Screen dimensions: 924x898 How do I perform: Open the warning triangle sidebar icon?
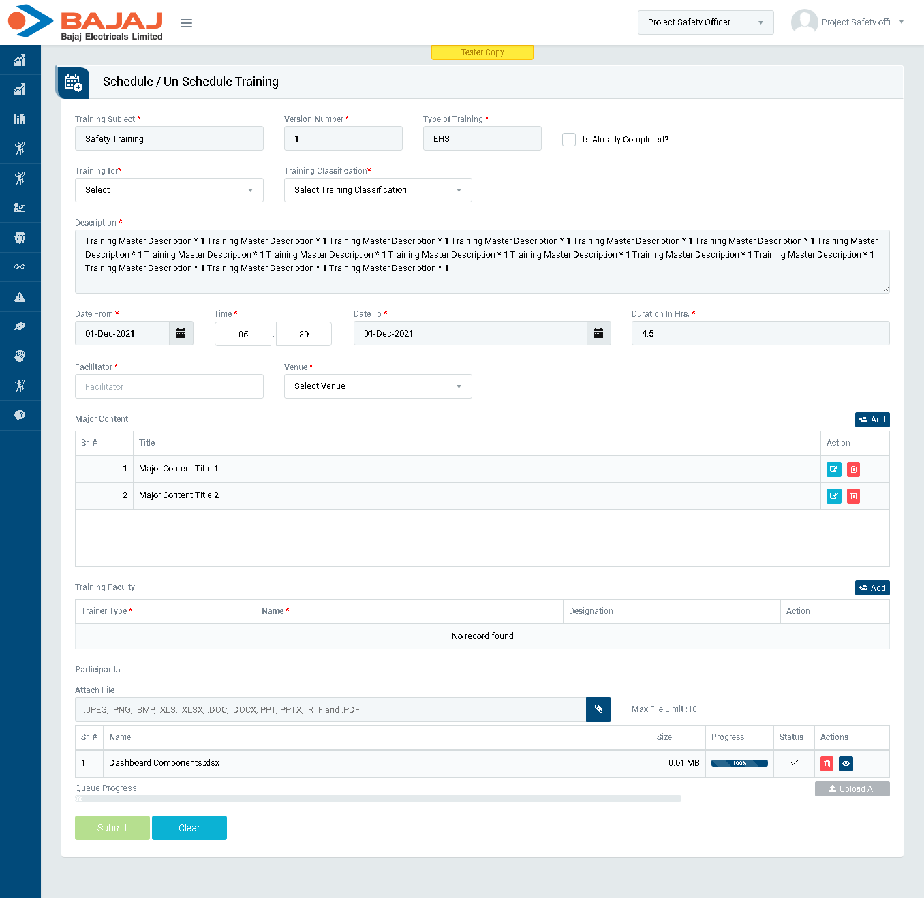(x=20, y=297)
